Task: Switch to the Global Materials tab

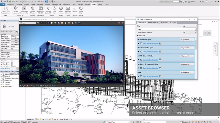Action: tap(153, 23)
